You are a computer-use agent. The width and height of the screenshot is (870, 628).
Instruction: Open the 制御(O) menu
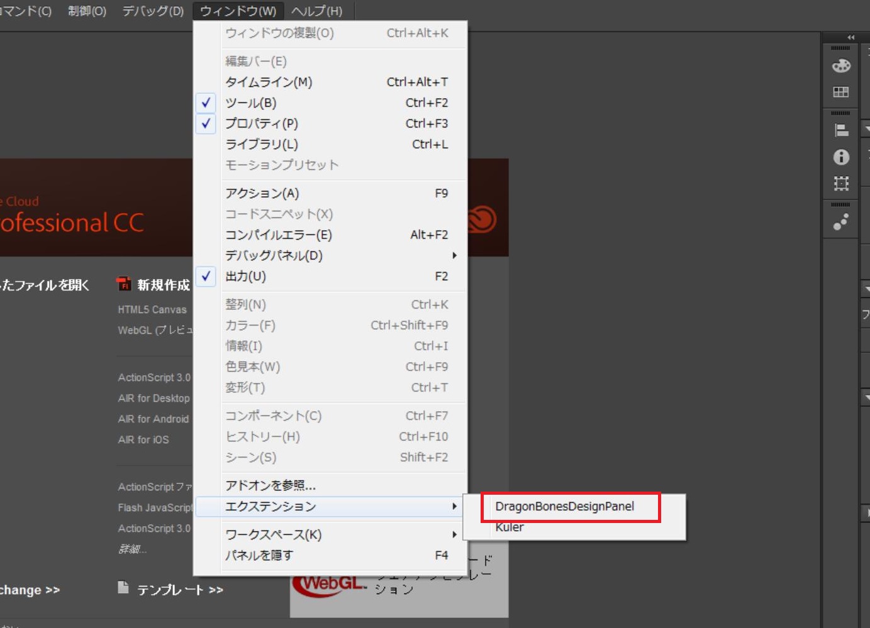[x=87, y=11]
